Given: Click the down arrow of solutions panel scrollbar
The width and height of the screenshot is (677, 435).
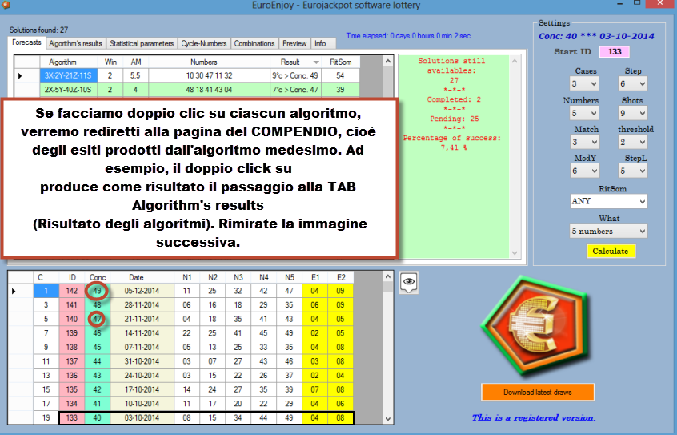Looking at the screenshot, I should point(515,253).
